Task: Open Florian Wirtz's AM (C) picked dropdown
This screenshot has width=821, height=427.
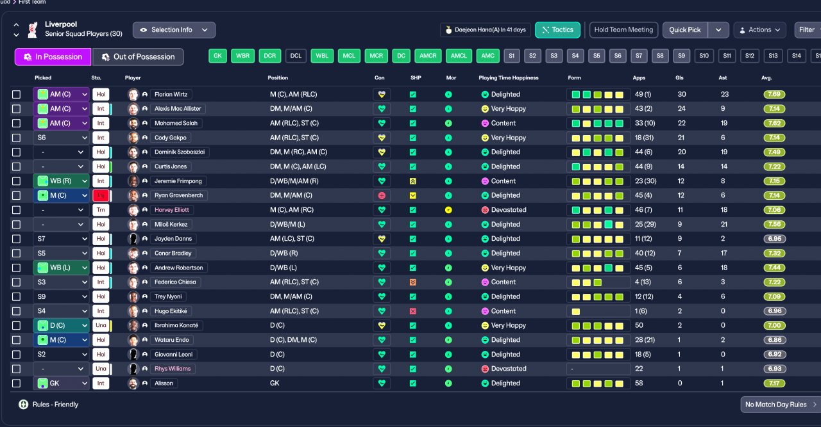Action: [62, 94]
